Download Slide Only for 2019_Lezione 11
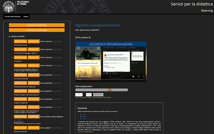The height and width of the screenshot is (134, 214). point(34,128)
